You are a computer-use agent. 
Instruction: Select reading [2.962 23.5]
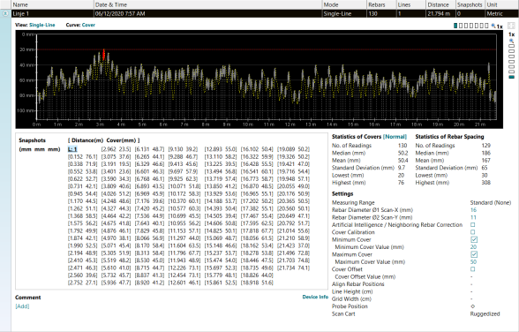116,149
